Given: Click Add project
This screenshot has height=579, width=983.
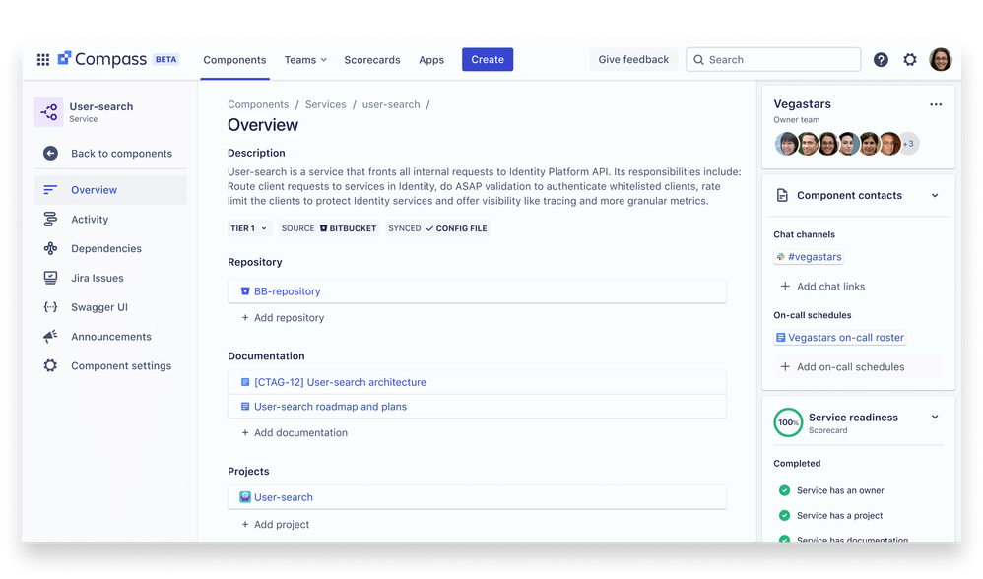Looking at the screenshot, I should (x=275, y=525).
